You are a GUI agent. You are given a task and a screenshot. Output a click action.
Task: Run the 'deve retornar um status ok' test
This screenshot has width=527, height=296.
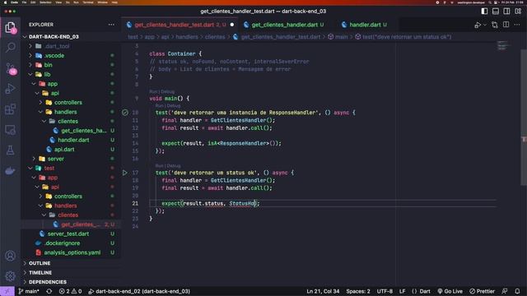(125, 173)
